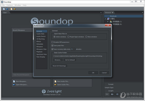
Task: Select Shortcuts row in Browser
Action: 123,16
